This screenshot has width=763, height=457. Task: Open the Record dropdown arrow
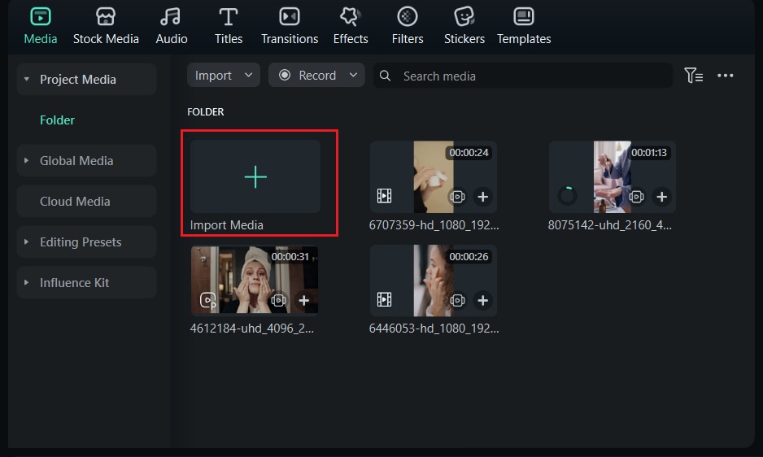[353, 75]
